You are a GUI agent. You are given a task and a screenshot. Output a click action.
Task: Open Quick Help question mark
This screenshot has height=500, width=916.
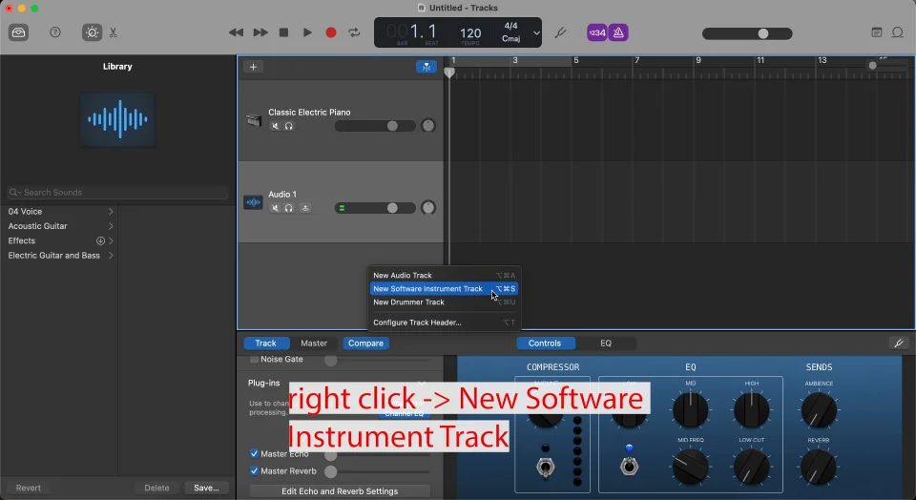[x=55, y=32]
